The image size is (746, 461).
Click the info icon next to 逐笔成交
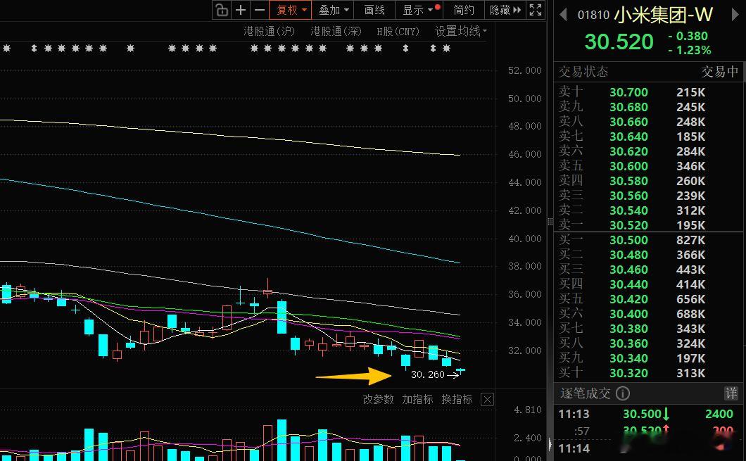coord(623,393)
